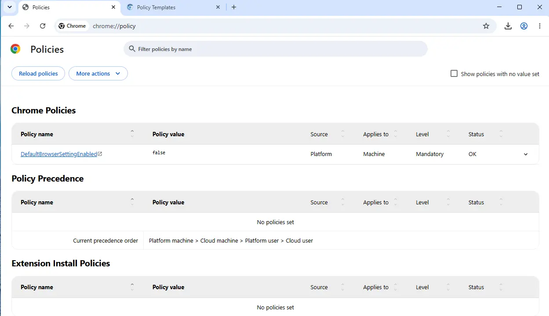Image resolution: width=549 pixels, height=316 pixels.
Task: Click the 'Mandatory' level cell
Action: (429, 154)
